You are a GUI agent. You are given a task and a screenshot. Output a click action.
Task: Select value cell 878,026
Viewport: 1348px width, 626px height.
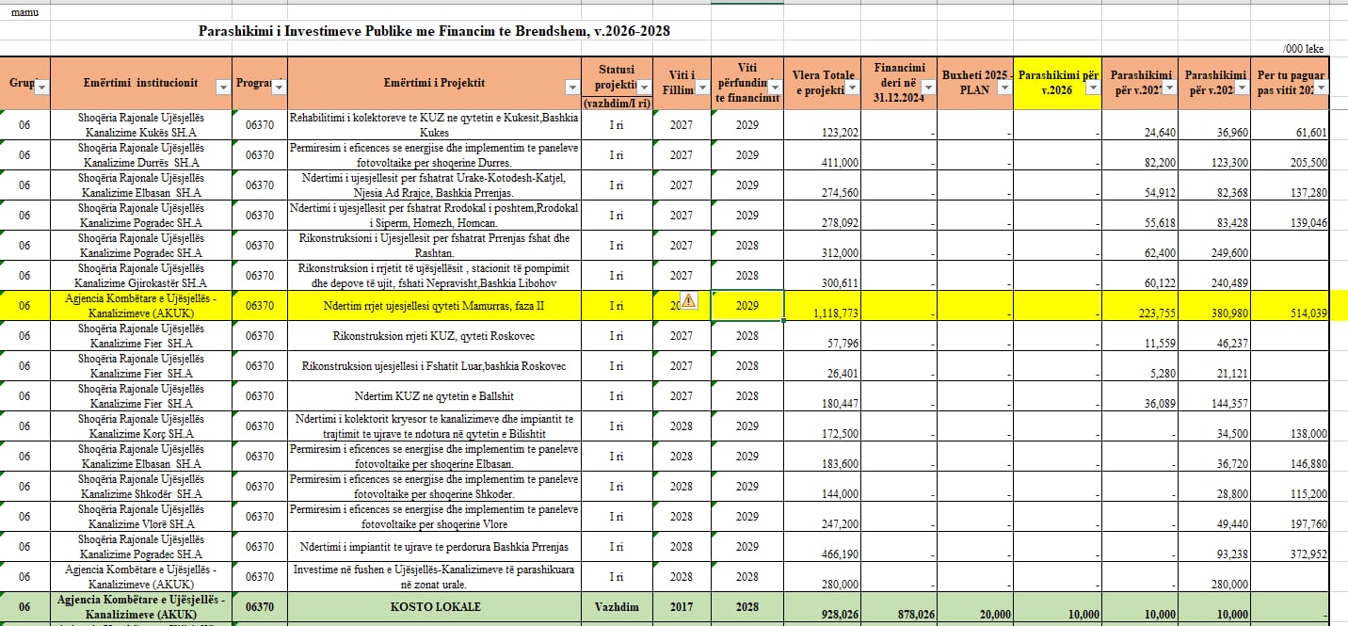point(899,606)
